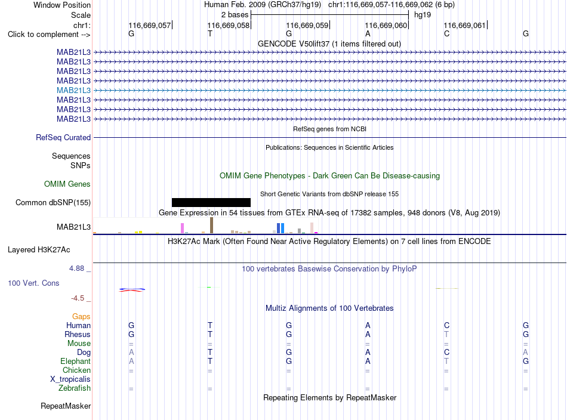Viewport: 567px width, 420px height.
Task: Click the position label 116,669,059
Action: [x=307, y=25]
